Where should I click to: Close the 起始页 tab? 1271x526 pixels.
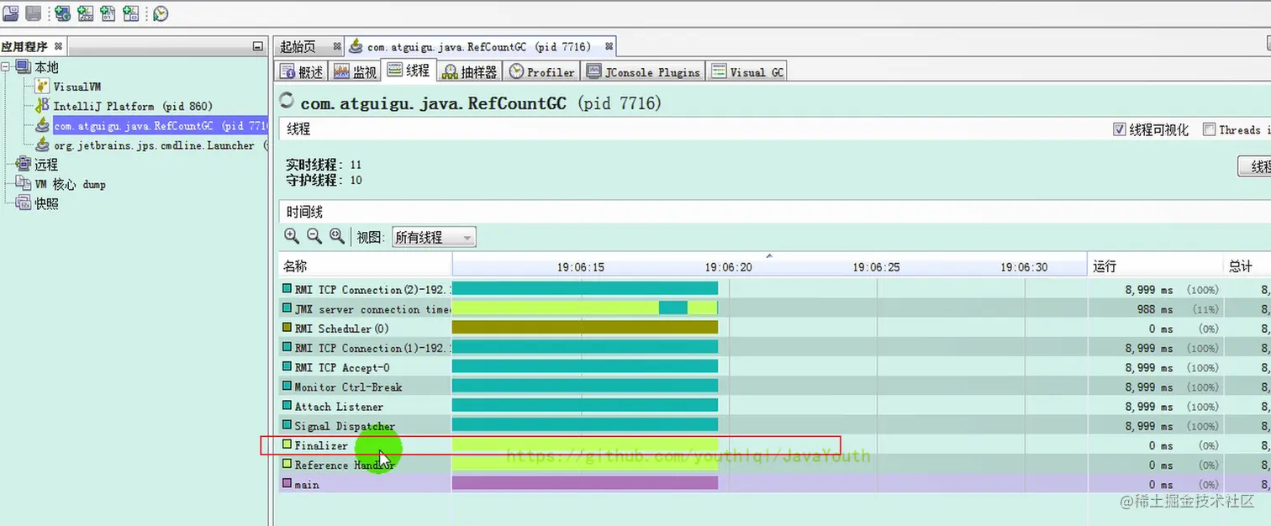coord(337,46)
